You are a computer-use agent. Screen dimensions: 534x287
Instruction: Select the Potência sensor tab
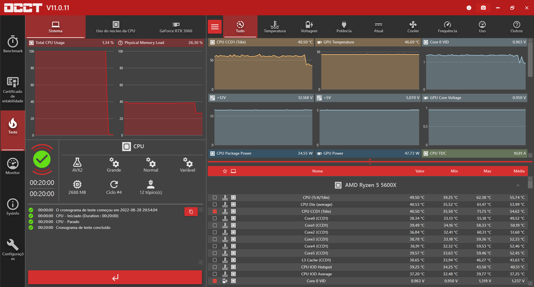(x=344, y=27)
